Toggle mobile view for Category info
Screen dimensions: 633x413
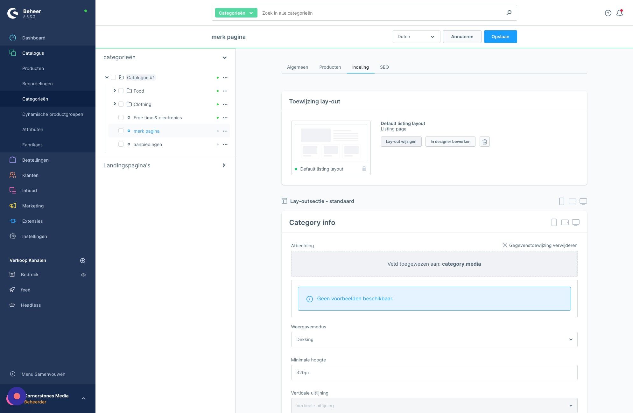pos(554,222)
